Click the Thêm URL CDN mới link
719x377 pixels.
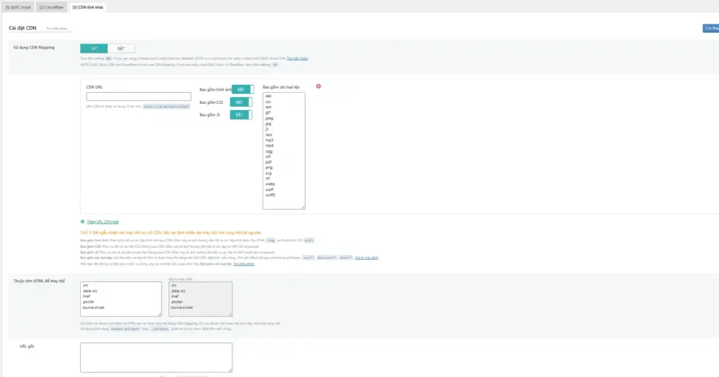point(103,222)
